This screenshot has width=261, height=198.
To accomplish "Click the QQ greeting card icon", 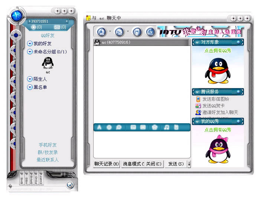I will [x=198, y=106].
